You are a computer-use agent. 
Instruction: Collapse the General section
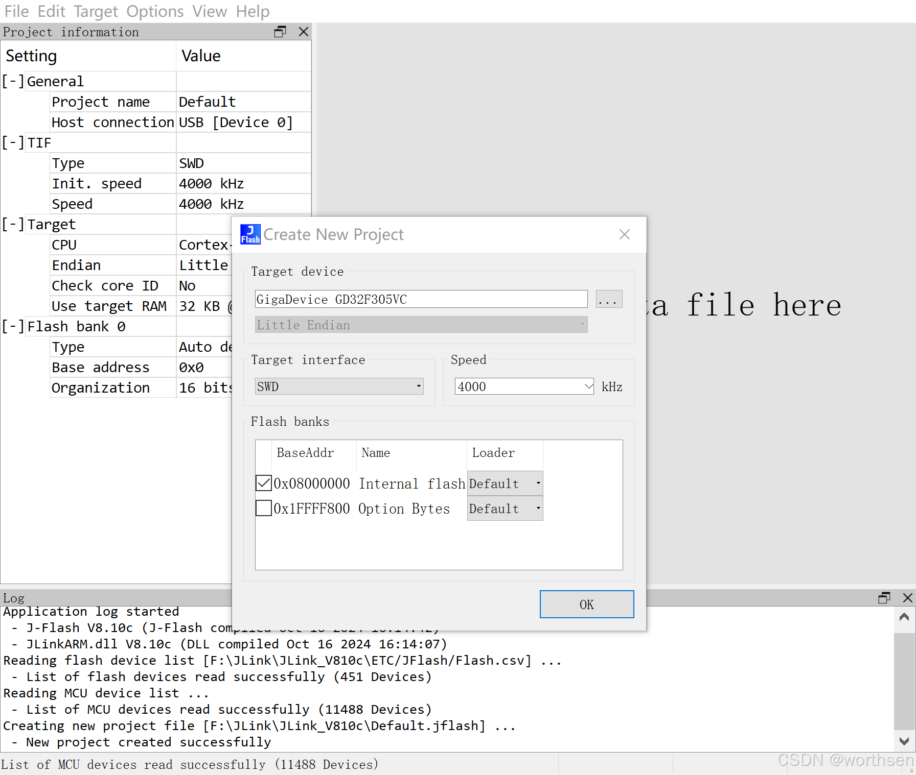(13, 81)
